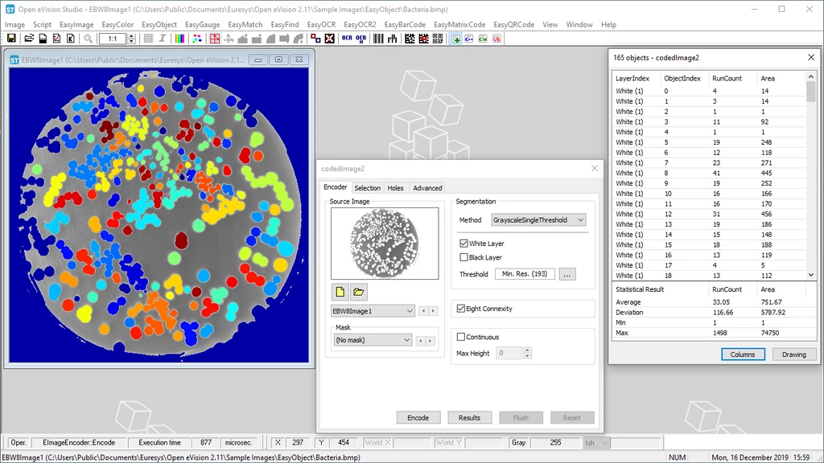The image size is (824, 463).
Task: Open the Mask dropdown showing No mask
Action: tap(372, 340)
